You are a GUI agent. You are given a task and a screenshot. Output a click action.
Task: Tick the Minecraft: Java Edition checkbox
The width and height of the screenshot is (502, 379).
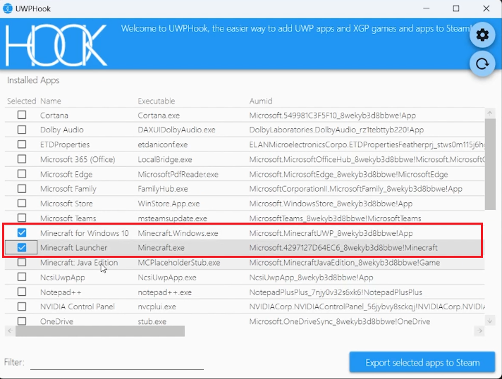point(22,262)
